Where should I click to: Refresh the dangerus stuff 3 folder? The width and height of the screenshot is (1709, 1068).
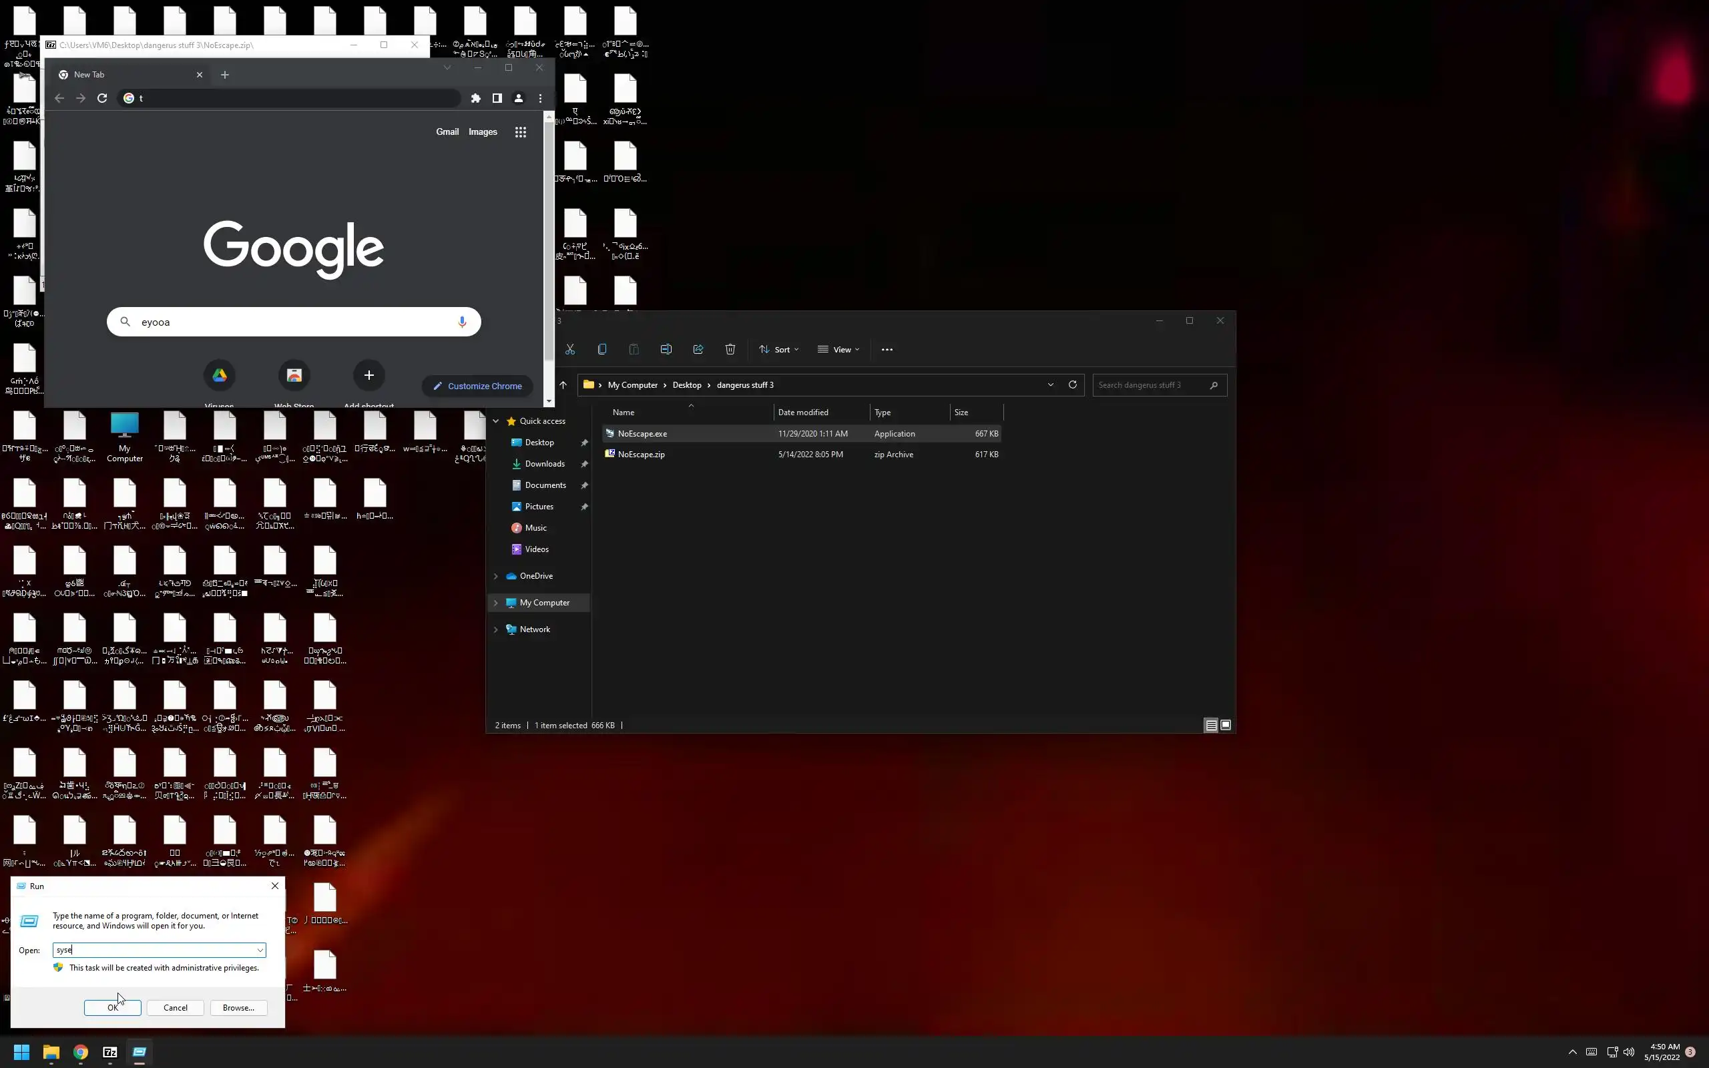(x=1072, y=385)
